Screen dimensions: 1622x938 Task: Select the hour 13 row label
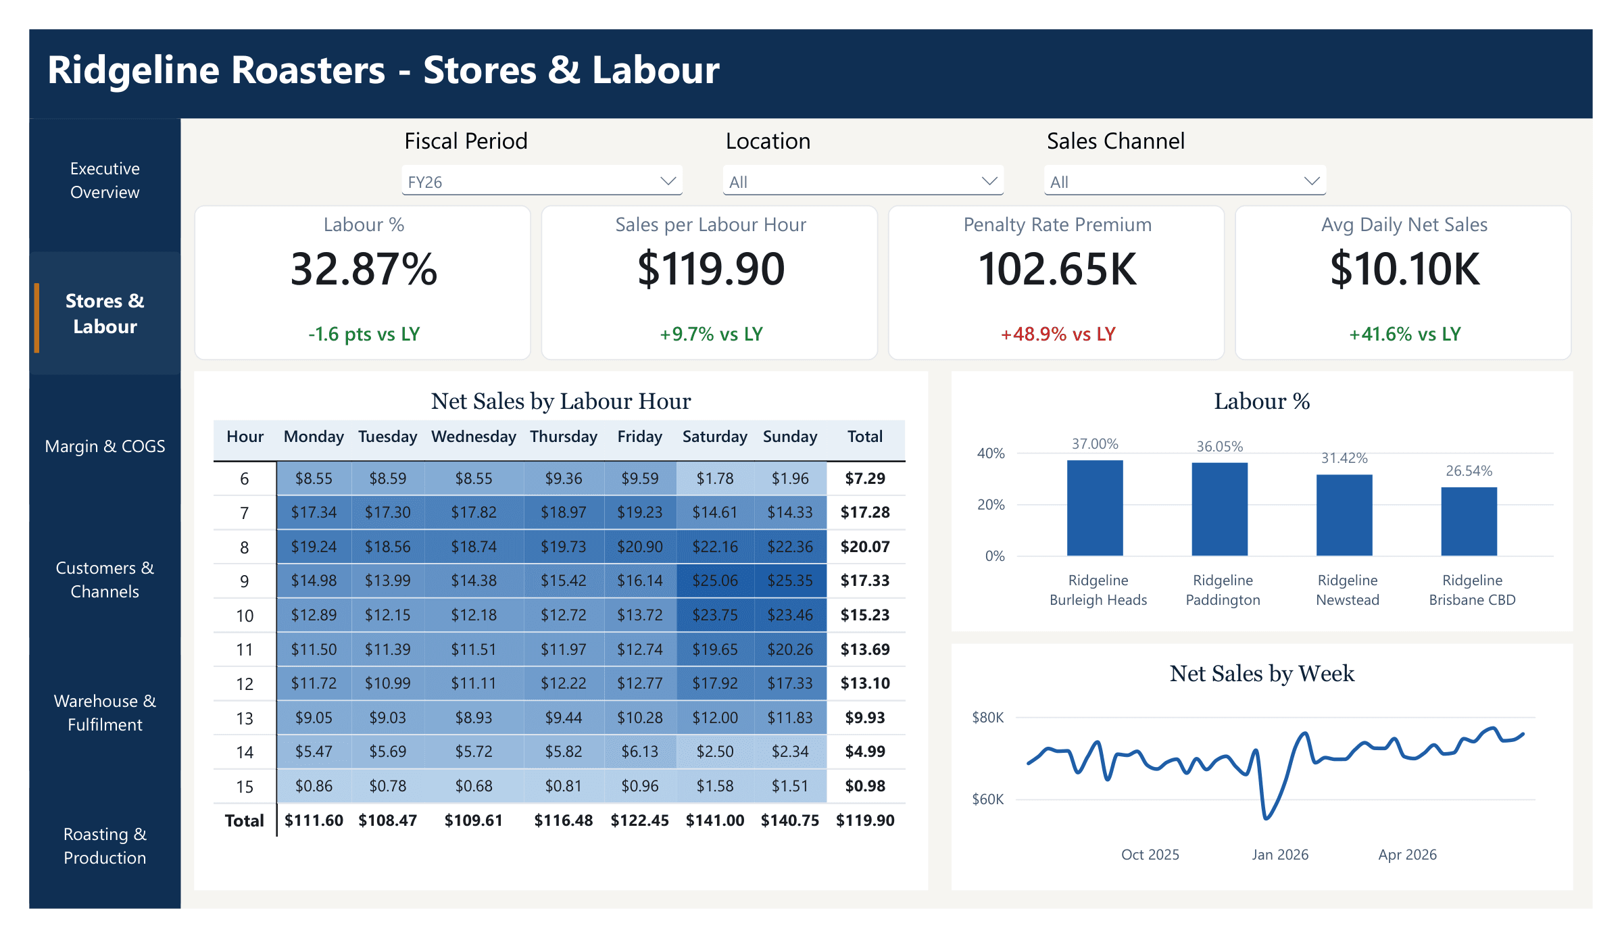pyautogui.click(x=245, y=718)
